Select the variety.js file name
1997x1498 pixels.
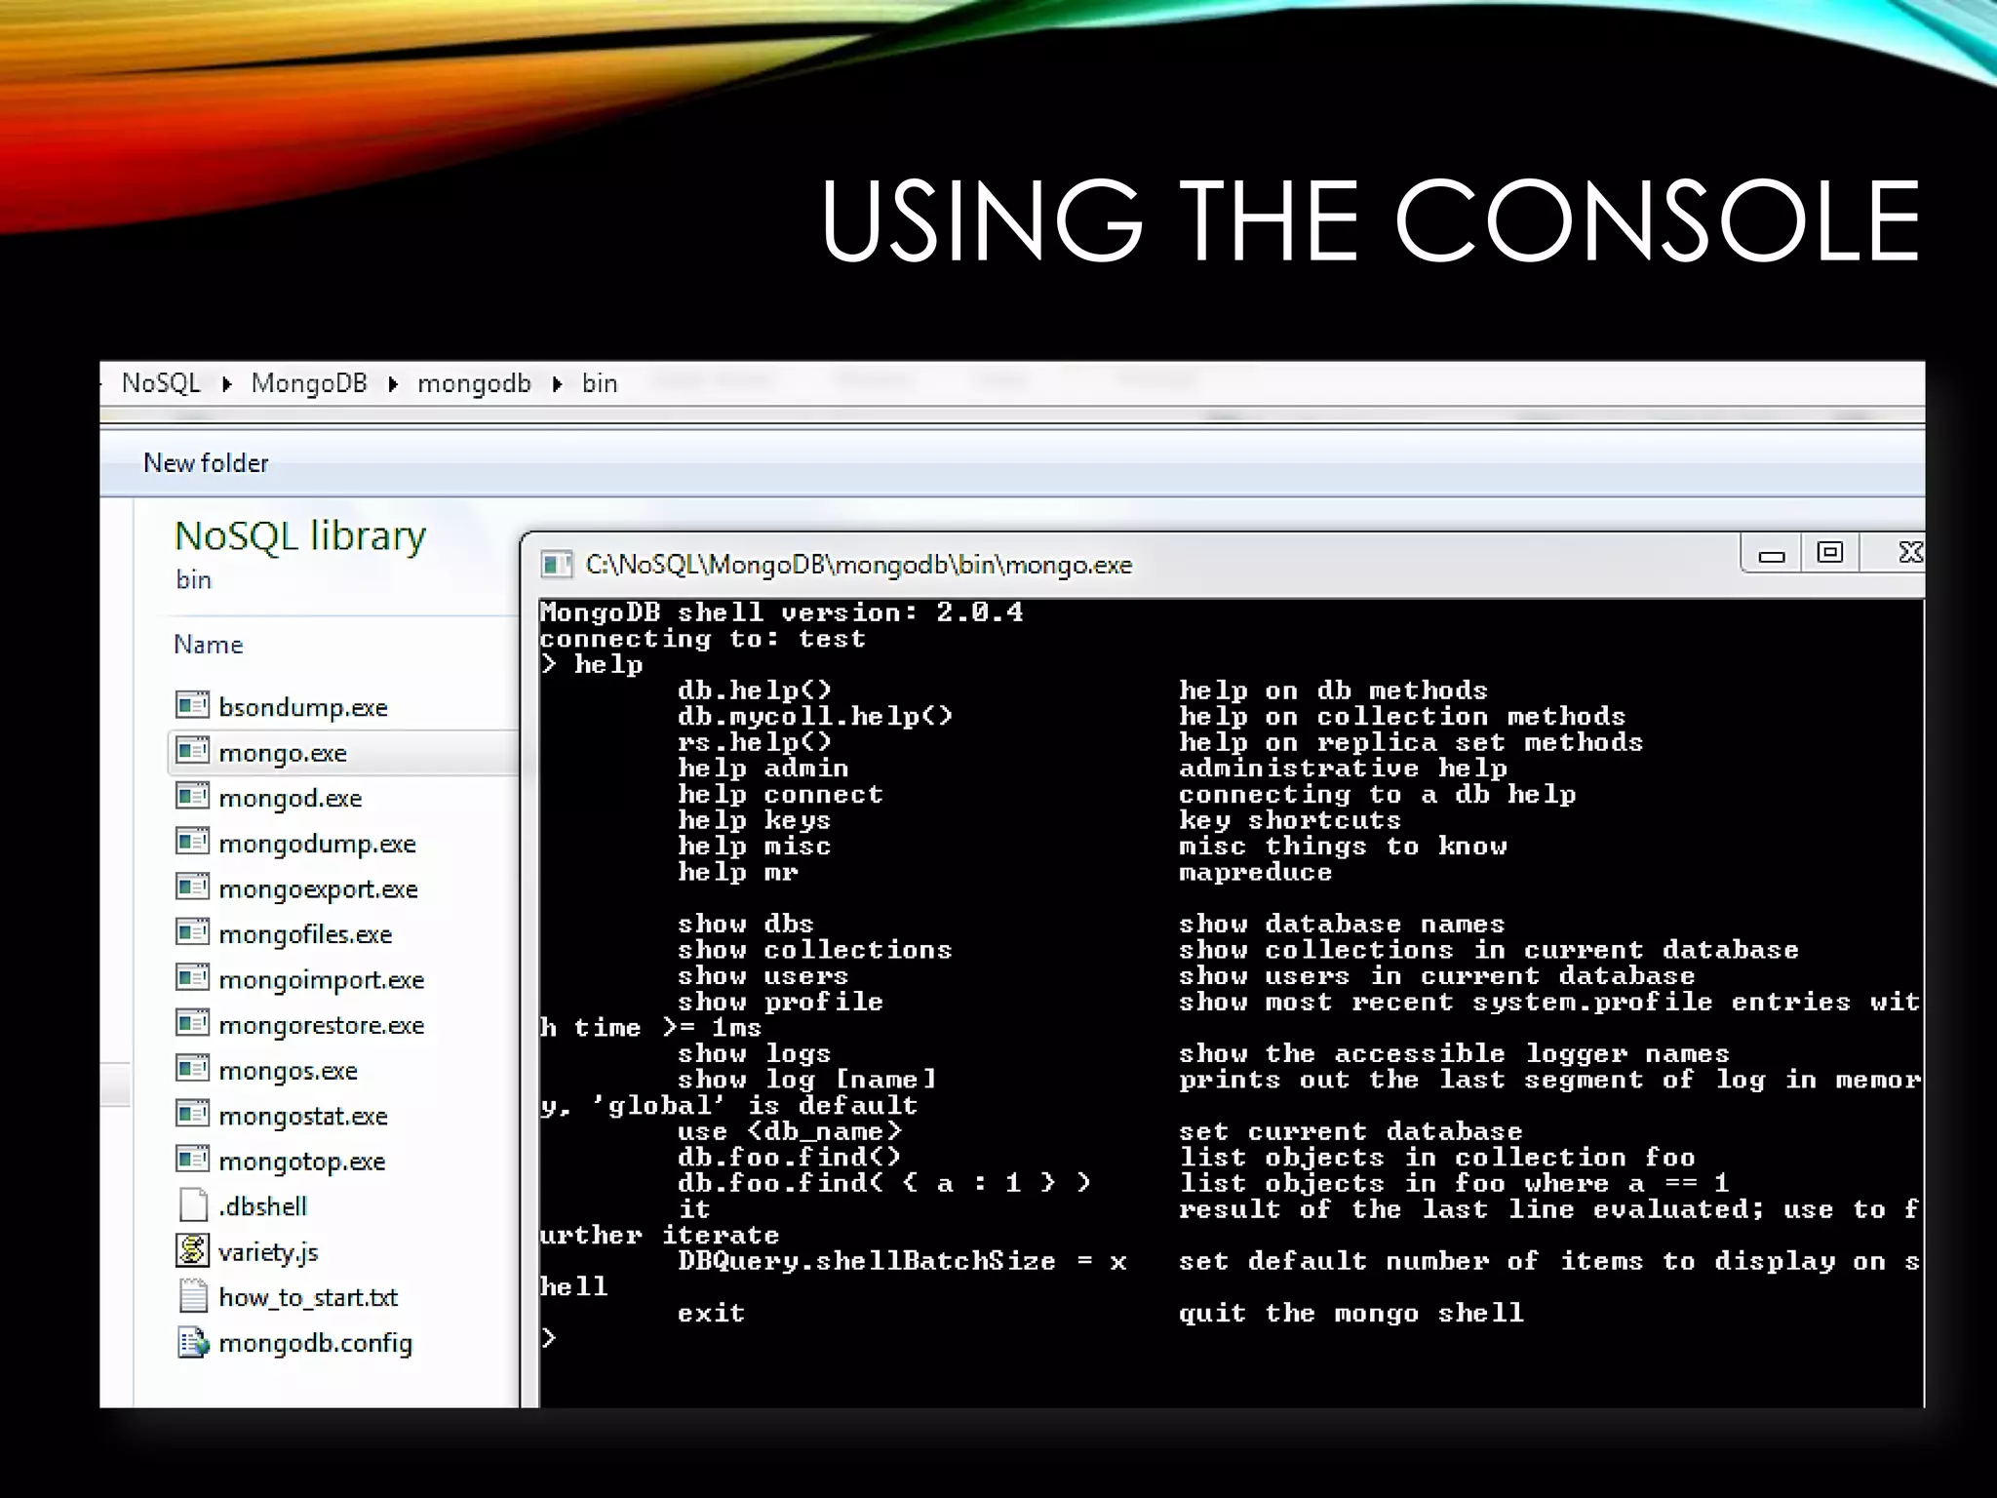[269, 1253]
